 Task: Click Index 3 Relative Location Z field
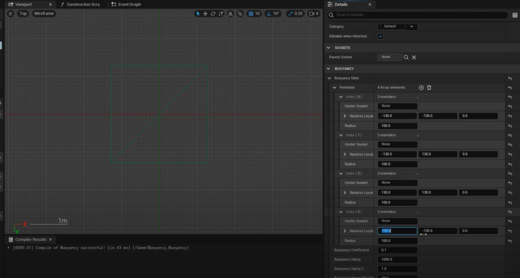click(478, 231)
